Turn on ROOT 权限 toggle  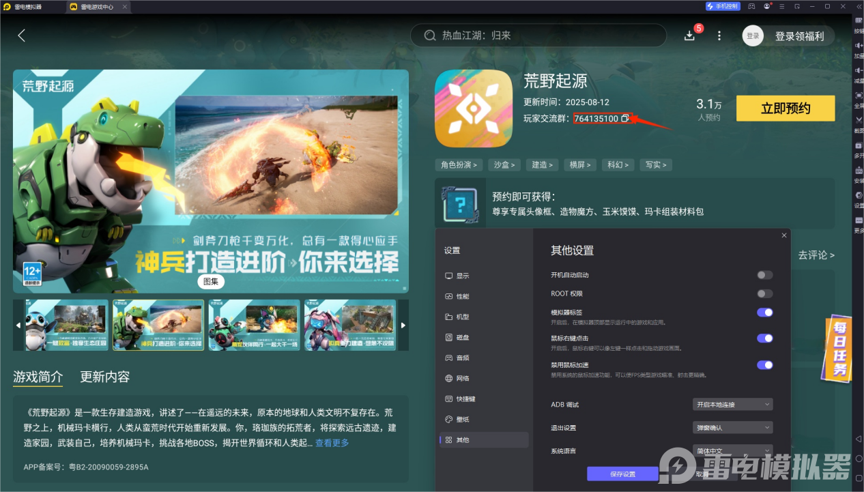[764, 293]
